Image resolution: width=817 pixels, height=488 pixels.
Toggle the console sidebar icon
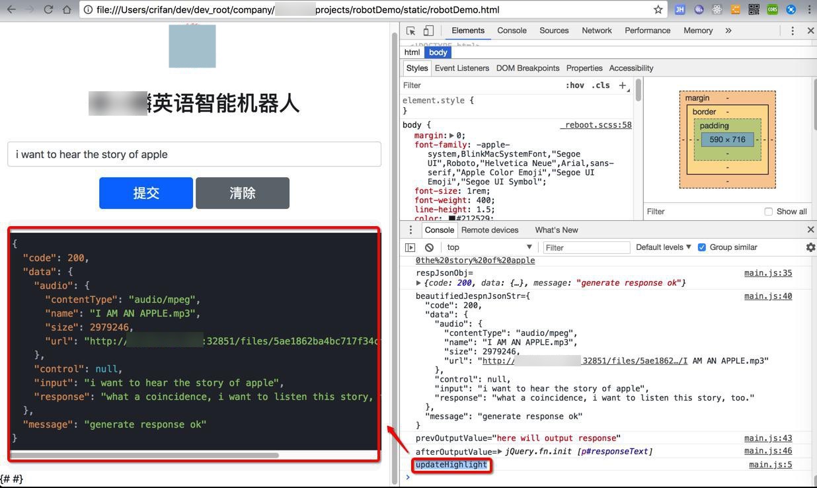point(410,247)
